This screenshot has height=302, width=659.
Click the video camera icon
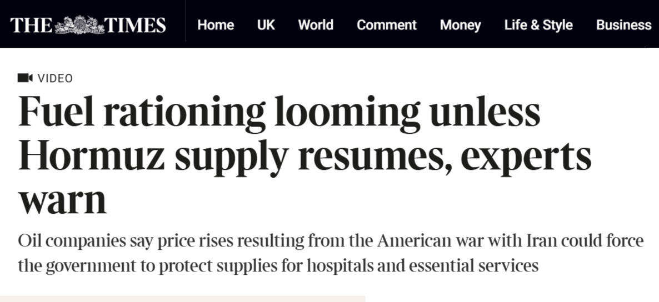tap(25, 78)
